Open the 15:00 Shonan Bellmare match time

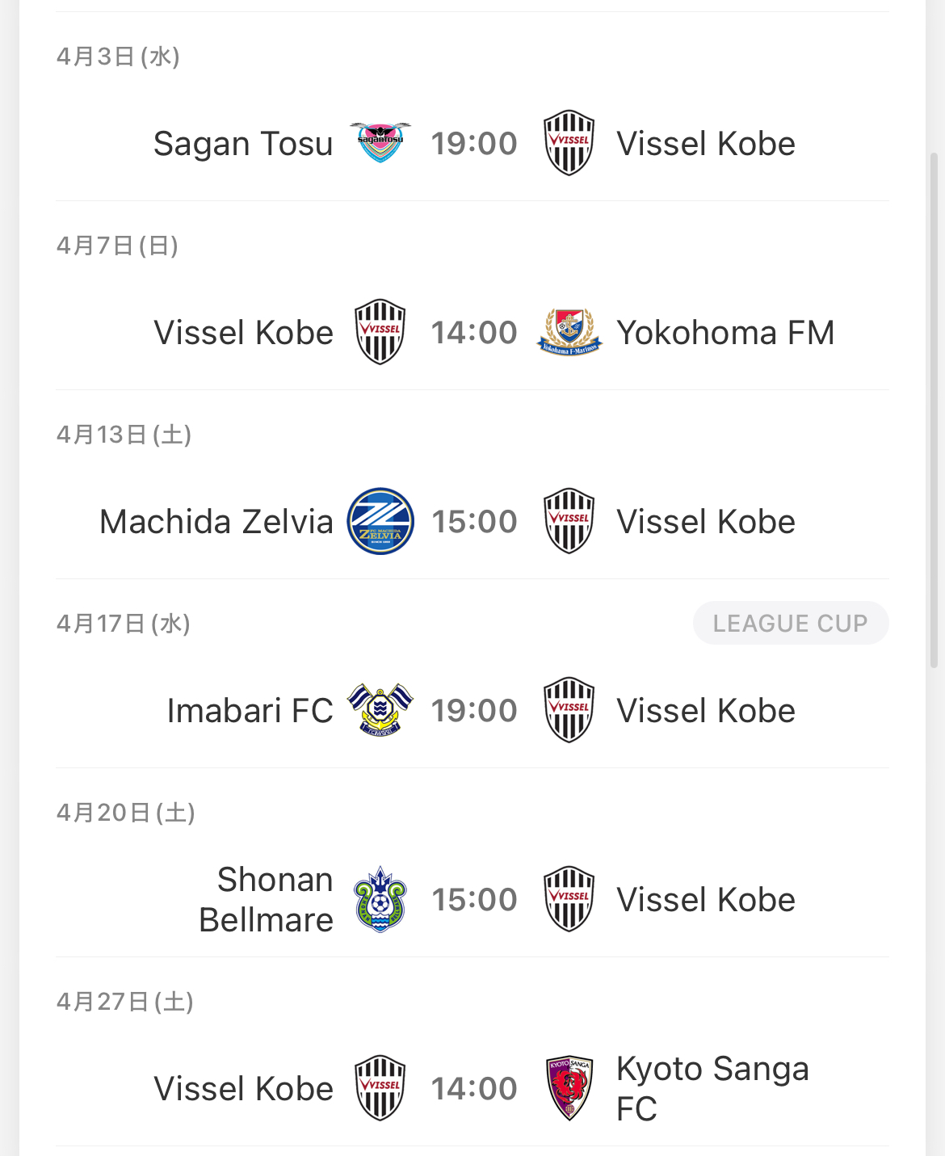474,900
